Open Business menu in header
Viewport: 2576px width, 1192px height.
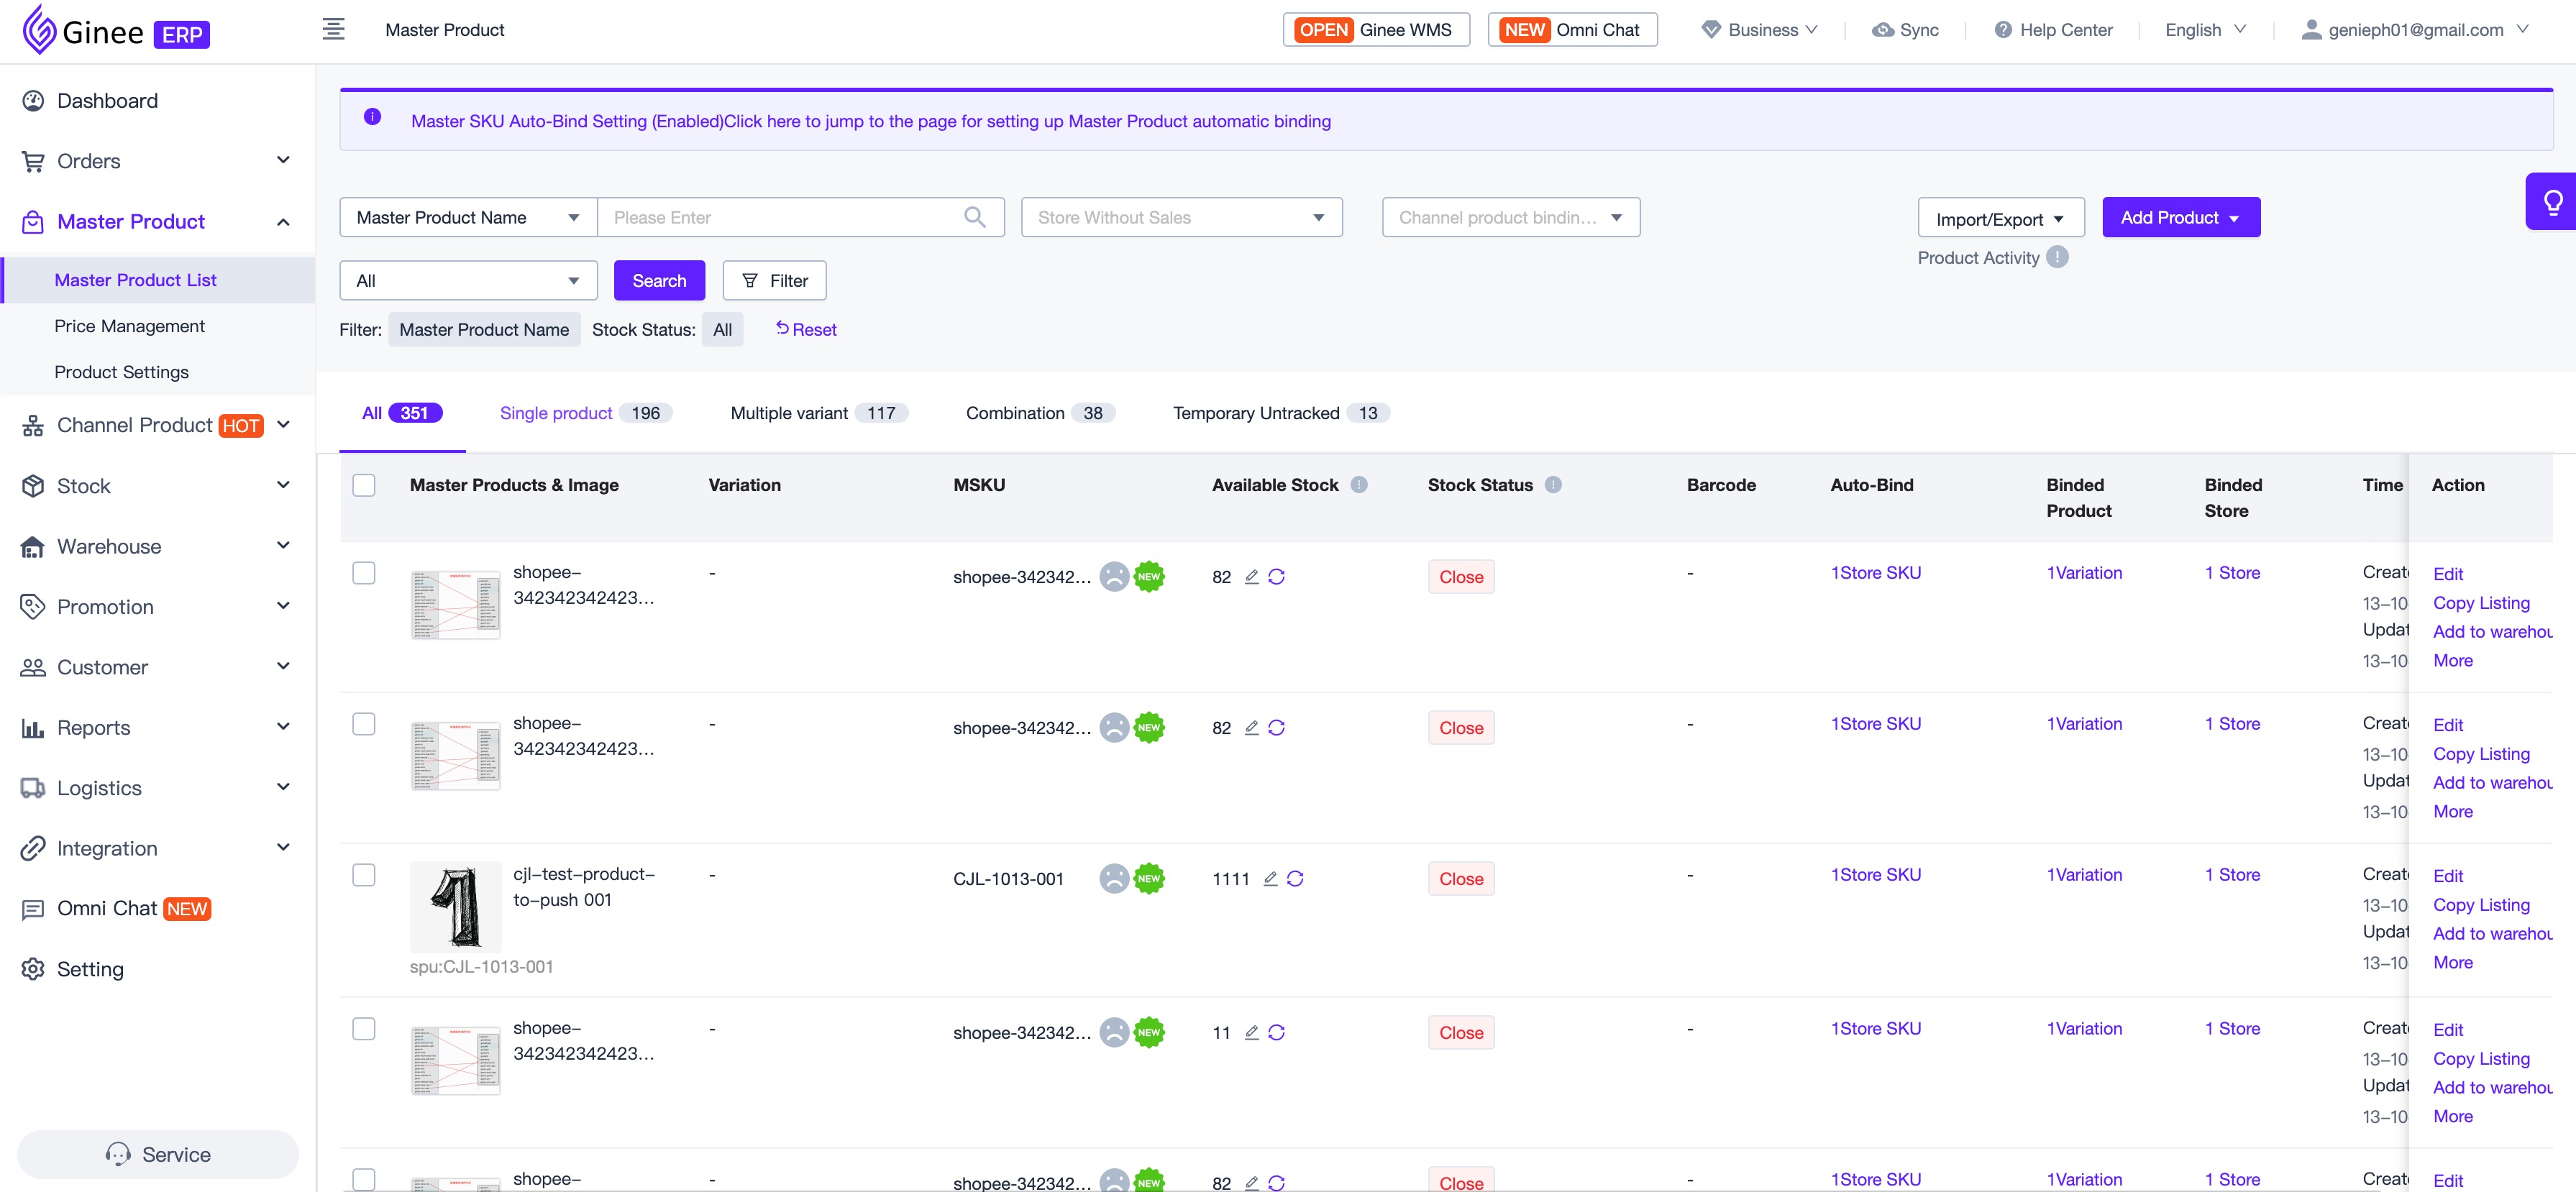coord(1760,30)
